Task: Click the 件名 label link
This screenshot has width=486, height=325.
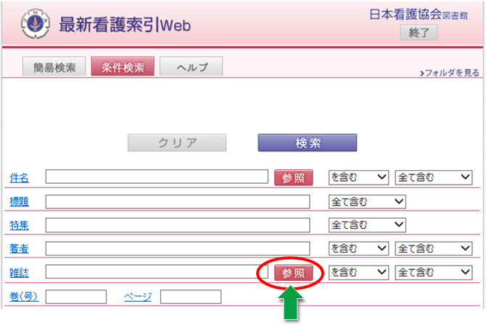Action: point(19,178)
